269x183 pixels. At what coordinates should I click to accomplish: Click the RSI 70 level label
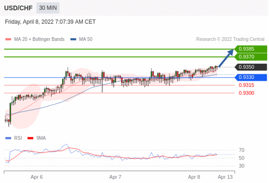(242, 150)
